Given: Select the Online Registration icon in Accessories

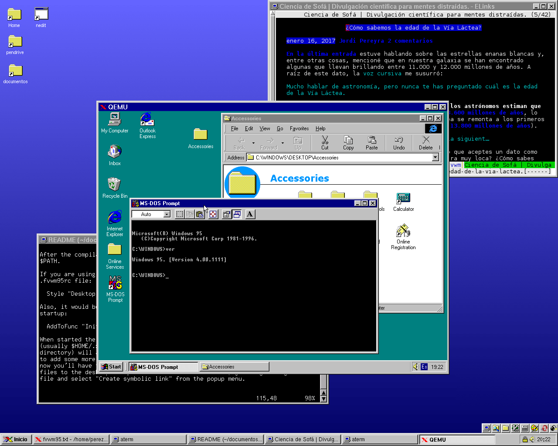Looking at the screenshot, I should (x=403, y=237).
